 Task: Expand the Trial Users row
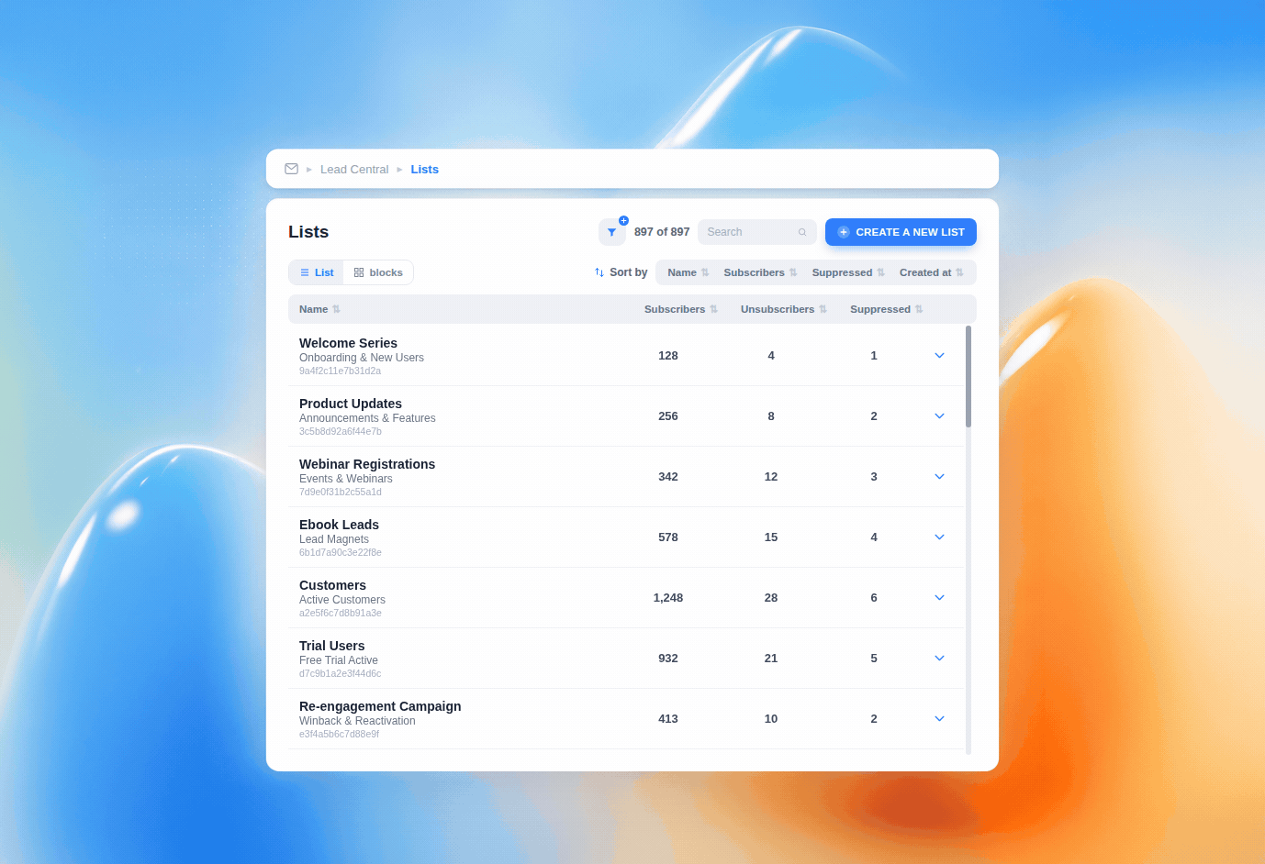(x=939, y=658)
